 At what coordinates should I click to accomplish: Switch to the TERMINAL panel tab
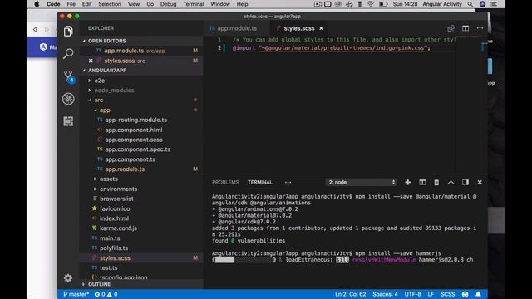coord(260,183)
